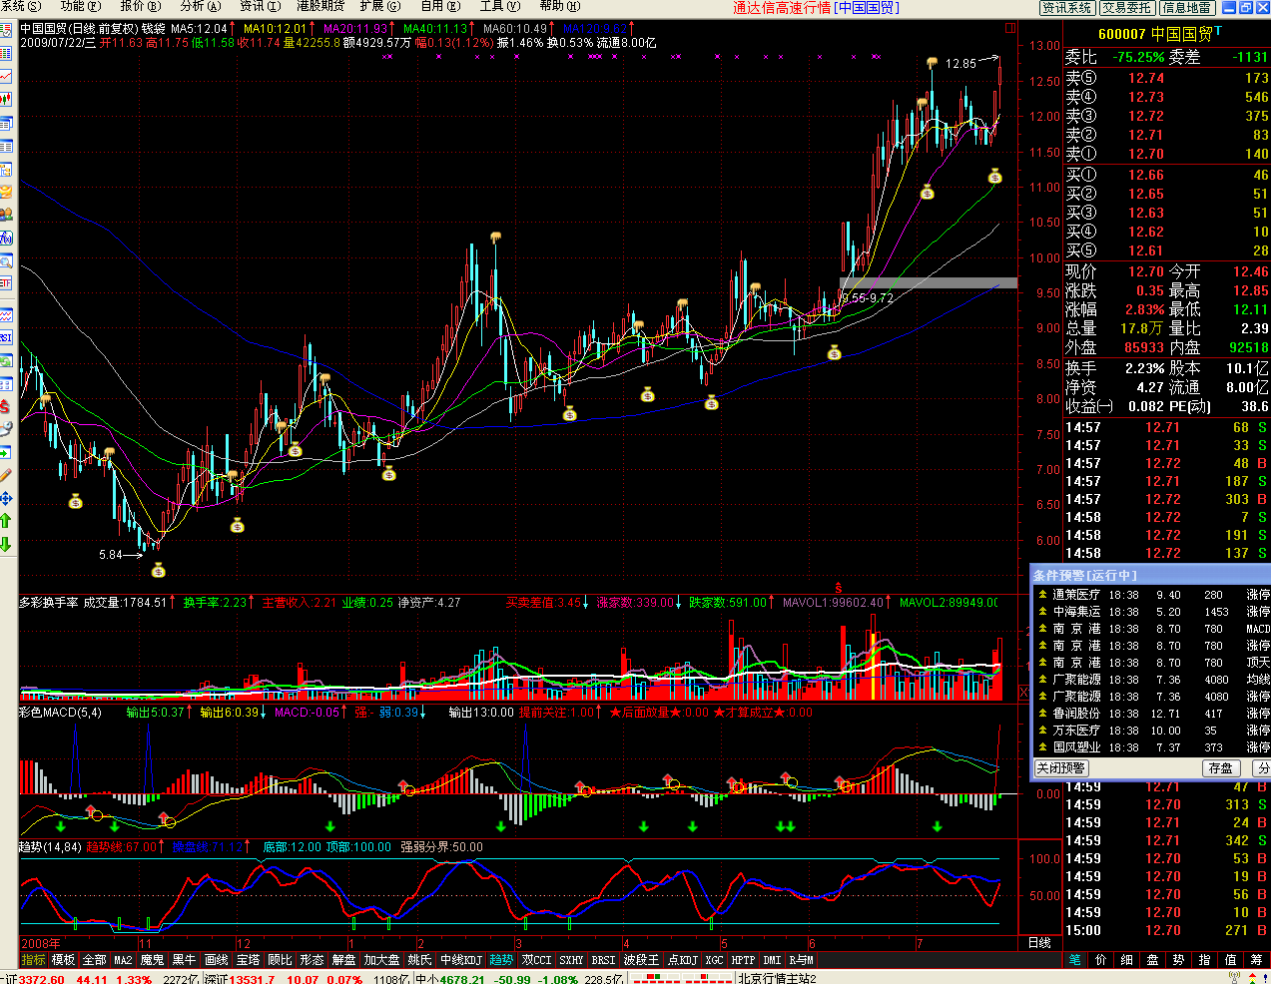1271x984 pixels.
Task: Select the DMI indicator tab
Action: pos(772,960)
